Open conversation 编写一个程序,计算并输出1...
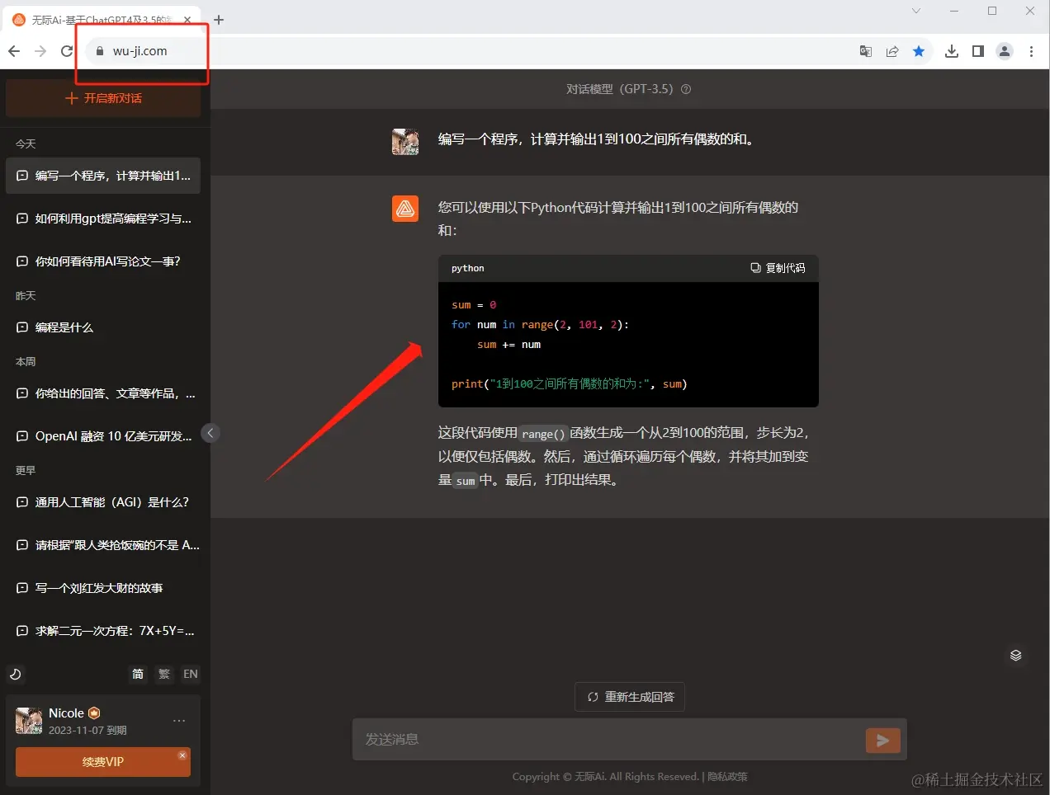The height and width of the screenshot is (795, 1050). tap(103, 176)
